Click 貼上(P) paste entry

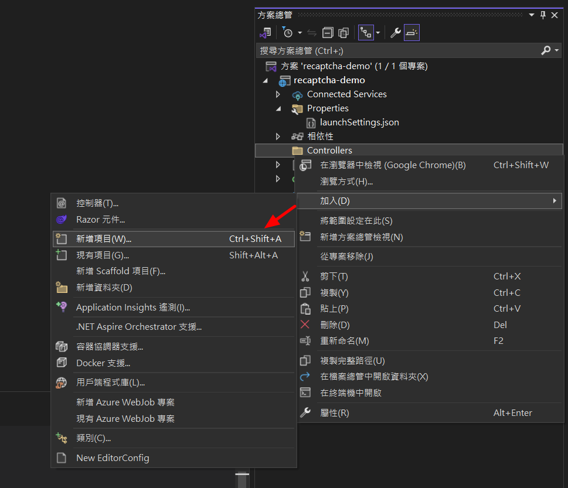[x=429, y=309]
